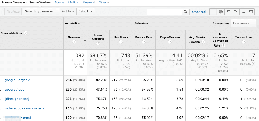Open help icon under Transactions
The width and height of the screenshot is (259, 121).
pos(244,42)
